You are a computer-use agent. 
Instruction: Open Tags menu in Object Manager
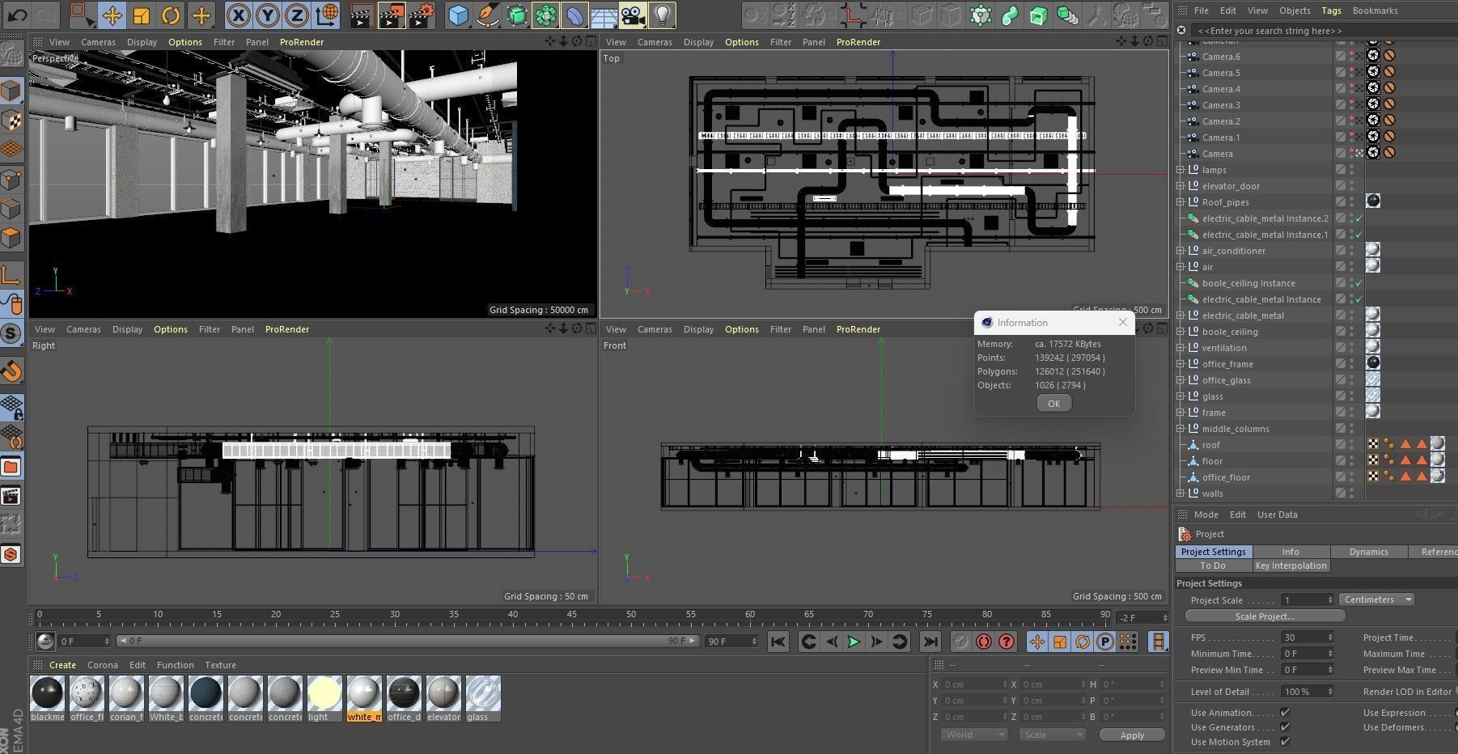point(1331,11)
